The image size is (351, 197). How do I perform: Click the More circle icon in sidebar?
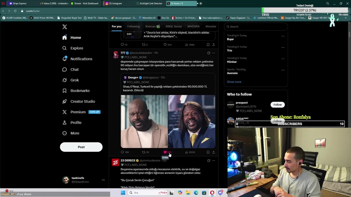coord(64,133)
